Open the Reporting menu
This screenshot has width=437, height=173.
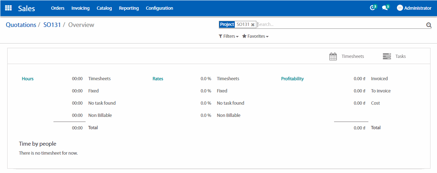pyautogui.click(x=129, y=8)
